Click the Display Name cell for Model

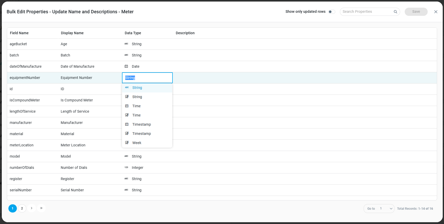click(x=66, y=156)
